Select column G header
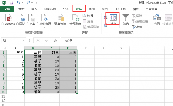The width and height of the screenshot is (173, 106). point(121,48)
